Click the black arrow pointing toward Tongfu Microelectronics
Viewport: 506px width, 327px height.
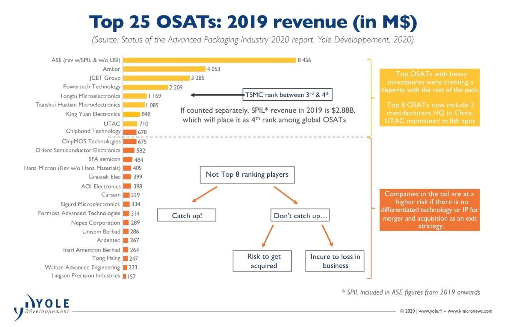[216, 95]
